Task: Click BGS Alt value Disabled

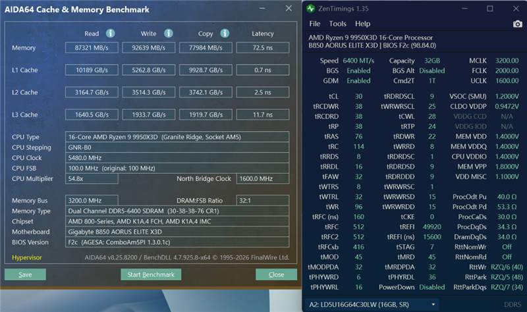Action: 432,71
